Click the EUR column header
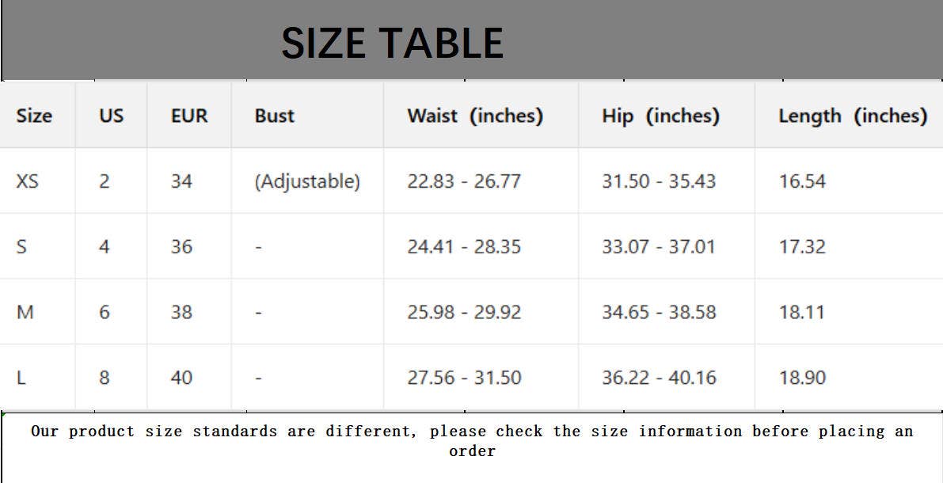Screen dimensions: 943x483 pyautogui.click(x=189, y=116)
